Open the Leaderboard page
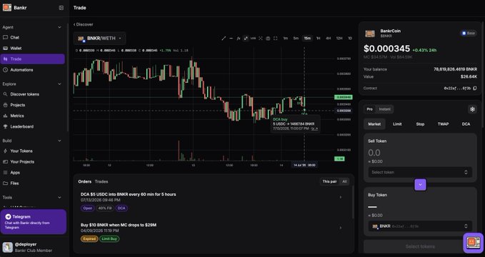The image size is (485, 257). [x=32, y=126]
